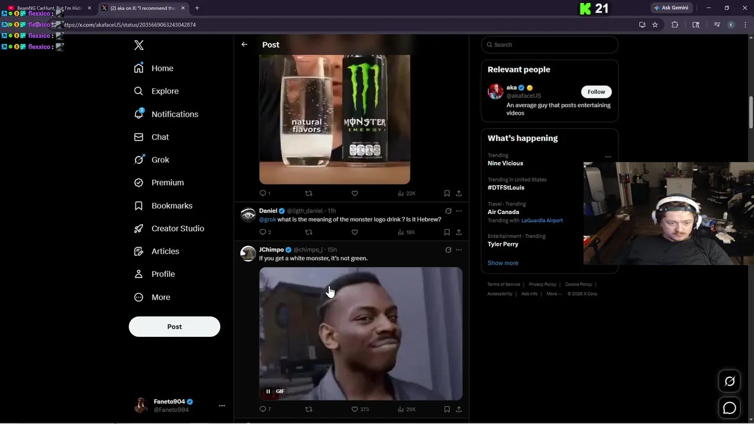This screenshot has width=754, height=424.
Task: Bookmark JChimpo's comment
Action: 447,409
